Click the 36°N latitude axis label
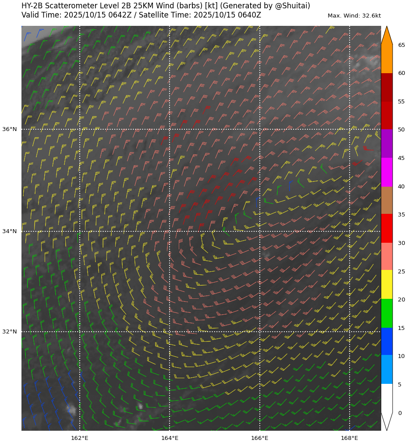This screenshot has height=443, width=407. coord(10,129)
